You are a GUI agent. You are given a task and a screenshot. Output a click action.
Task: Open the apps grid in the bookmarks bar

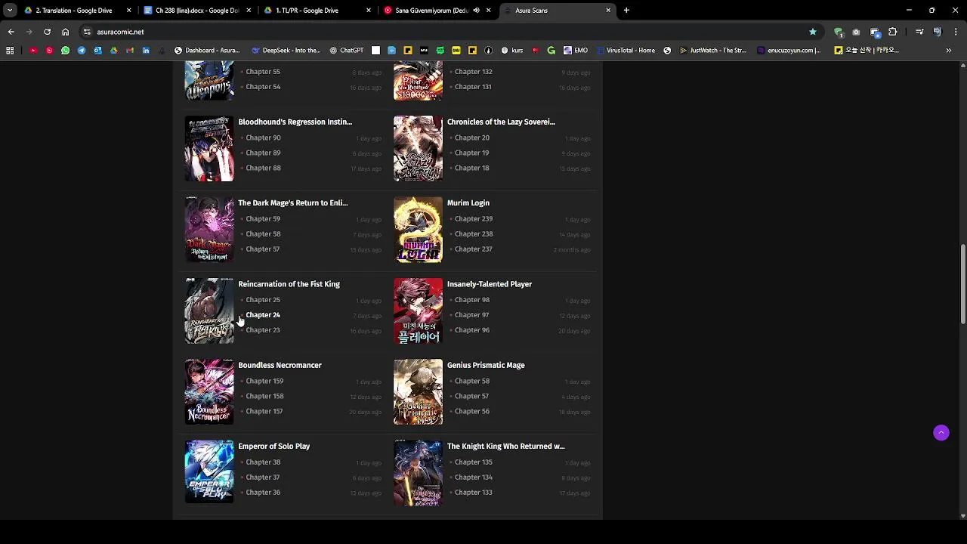(x=10, y=51)
